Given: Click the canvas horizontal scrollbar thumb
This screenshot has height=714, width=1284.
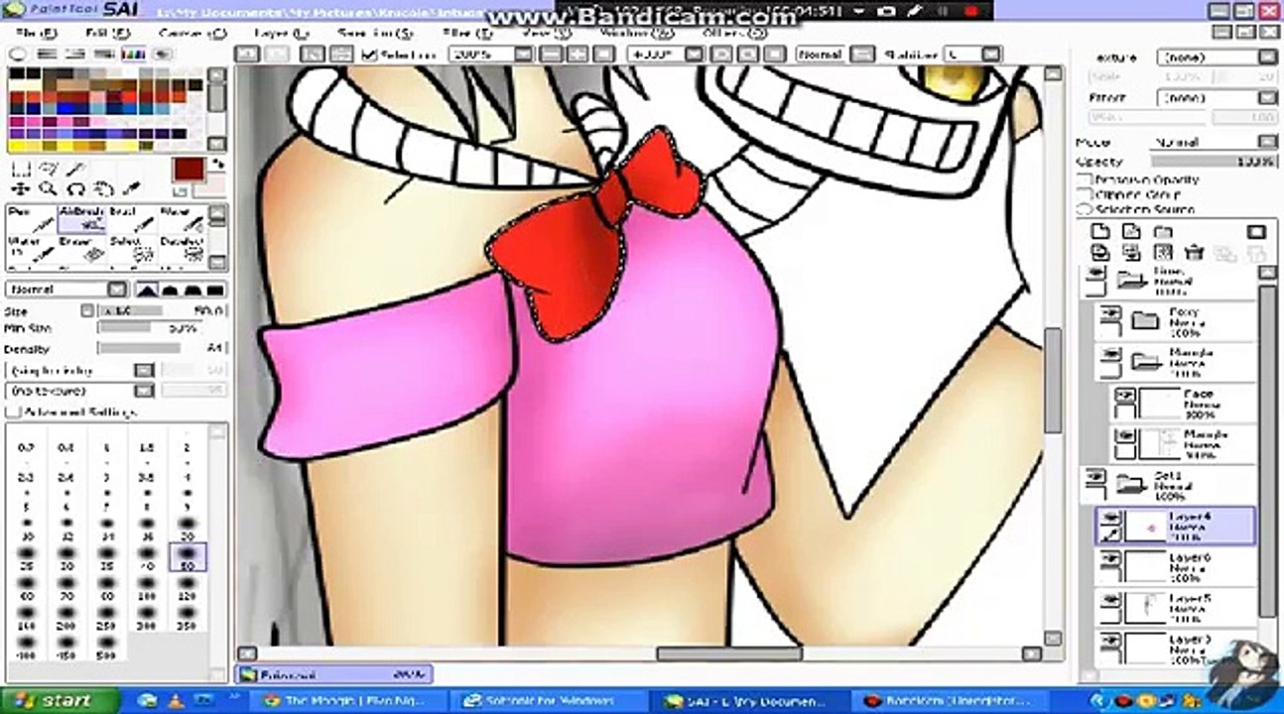Looking at the screenshot, I should click(x=729, y=654).
